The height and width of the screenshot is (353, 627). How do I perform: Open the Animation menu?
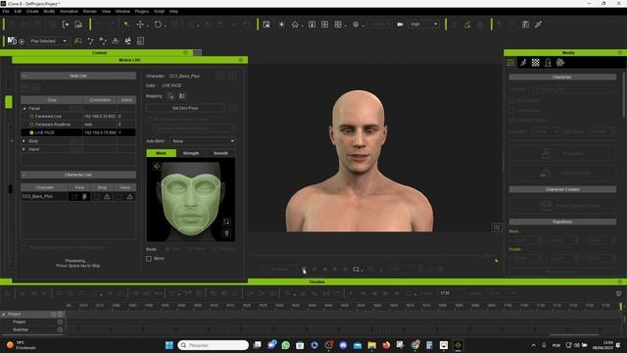click(x=69, y=12)
